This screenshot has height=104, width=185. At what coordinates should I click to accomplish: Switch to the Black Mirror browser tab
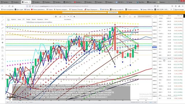tap(141, 2)
